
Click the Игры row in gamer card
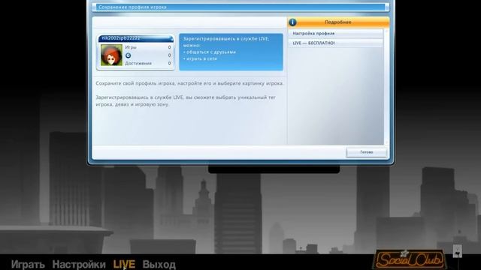(148, 47)
